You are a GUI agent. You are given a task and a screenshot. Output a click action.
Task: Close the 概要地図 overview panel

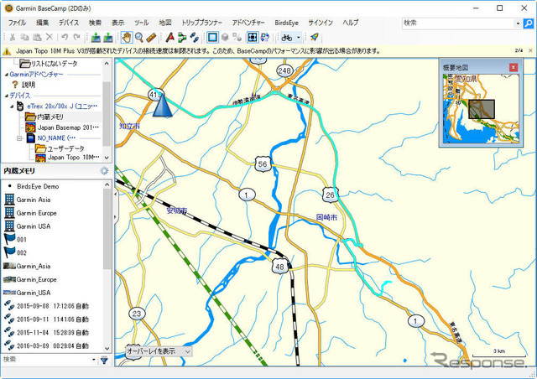pos(513,67)
